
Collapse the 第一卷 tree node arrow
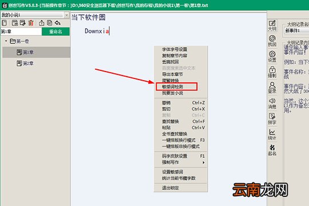click(x=6, y=41)
